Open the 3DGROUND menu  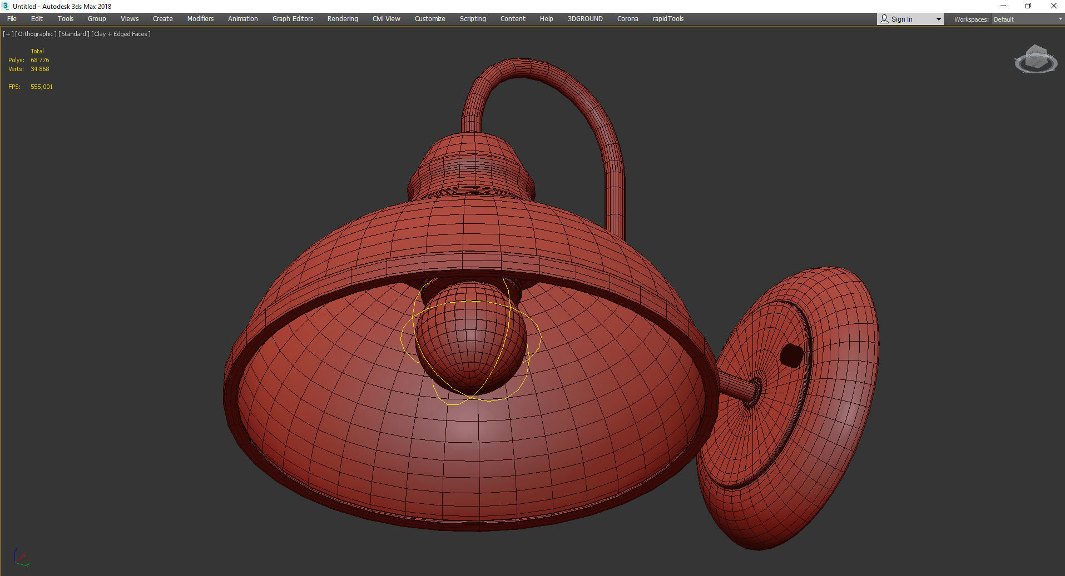tap(584, 18)
